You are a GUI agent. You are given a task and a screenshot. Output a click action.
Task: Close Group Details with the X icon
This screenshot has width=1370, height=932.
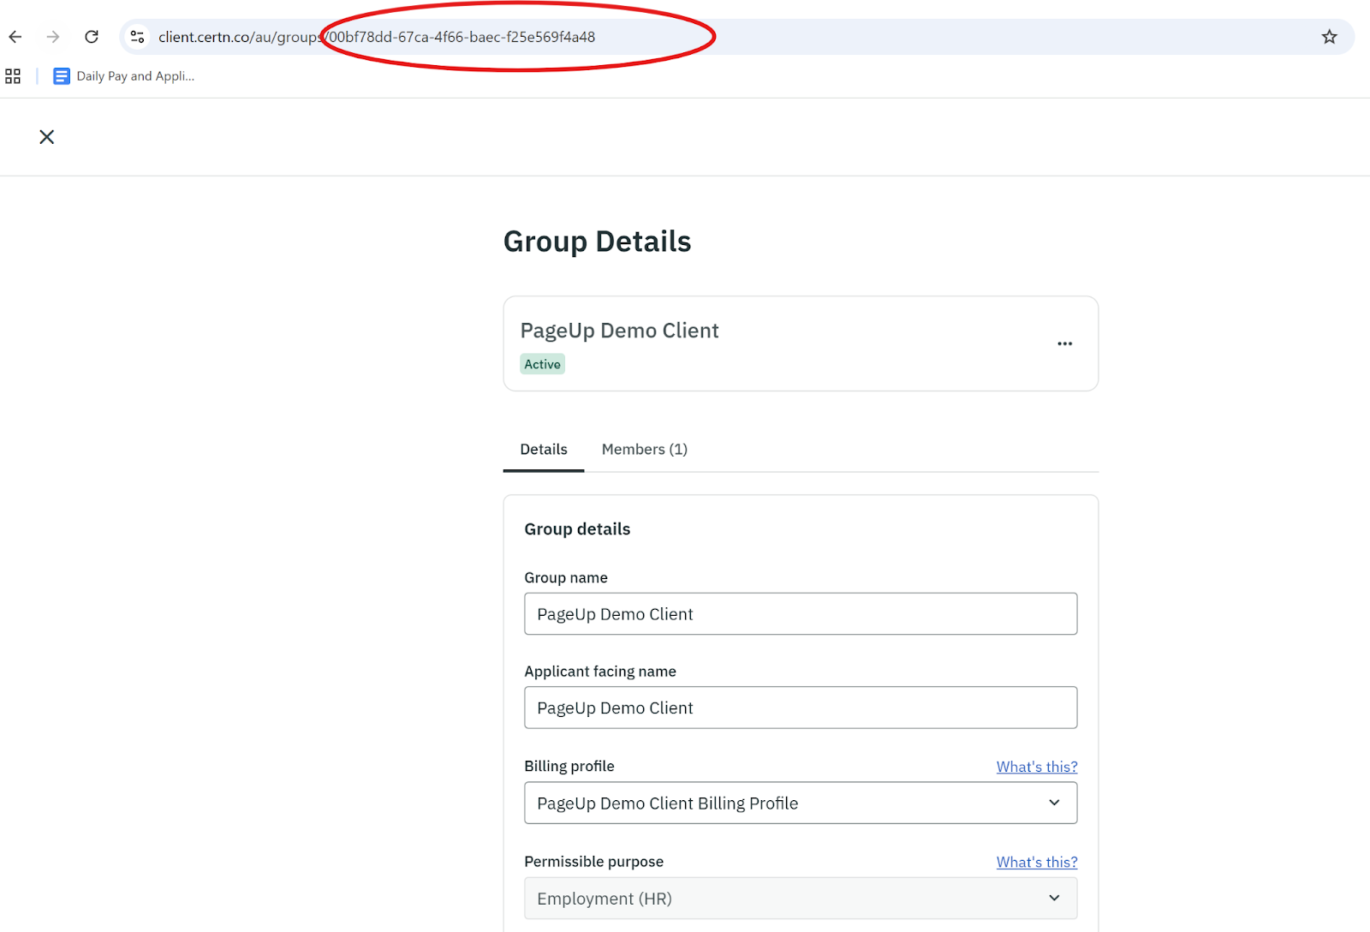tap(47, 137)
